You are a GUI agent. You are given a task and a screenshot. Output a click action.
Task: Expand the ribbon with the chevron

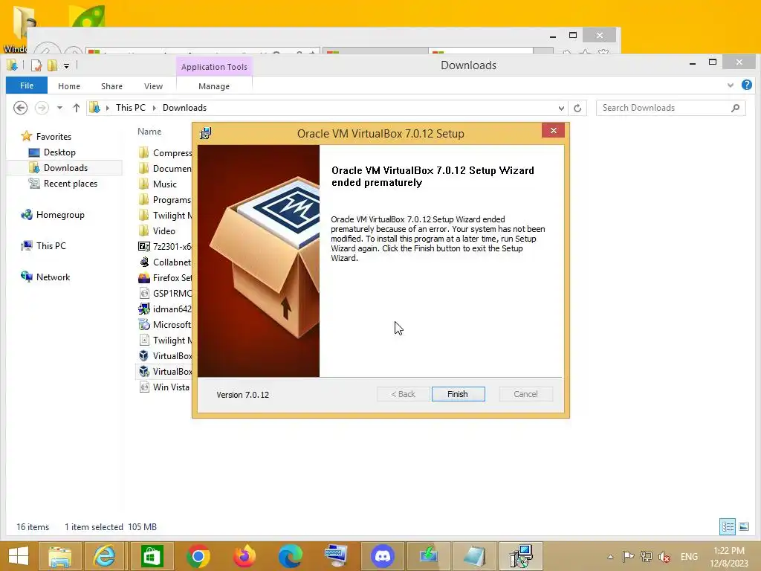730,86
